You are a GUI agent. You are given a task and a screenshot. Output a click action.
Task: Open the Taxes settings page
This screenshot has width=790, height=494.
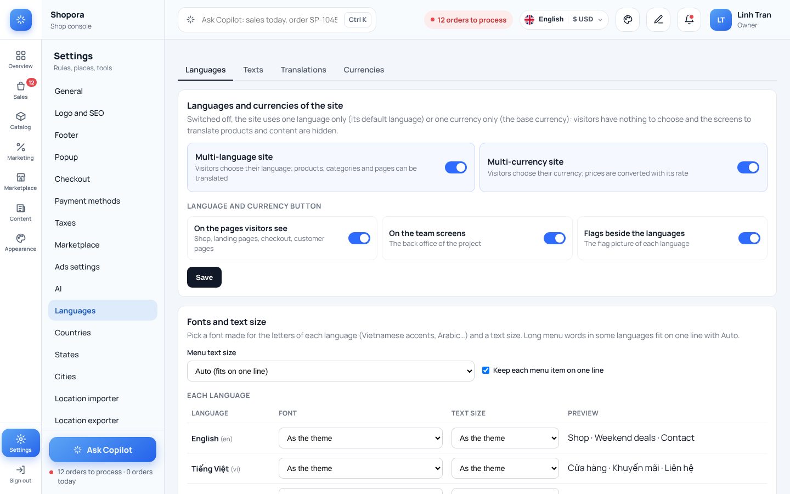click(103, 223)
